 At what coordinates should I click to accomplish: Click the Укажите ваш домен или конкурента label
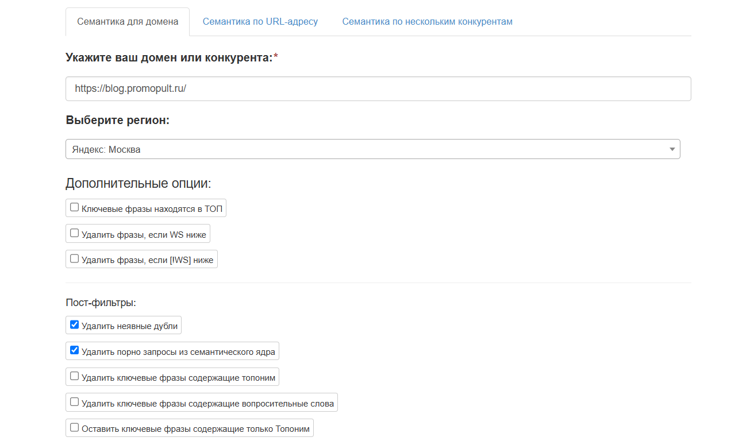(169, 57)
